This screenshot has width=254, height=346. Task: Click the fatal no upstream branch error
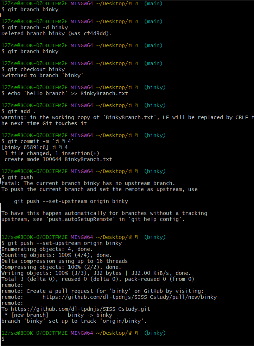[x=88, y=183]
